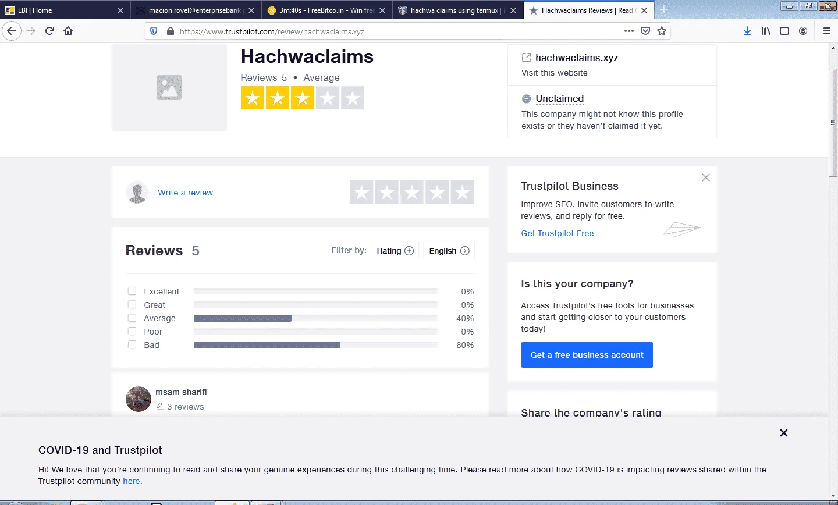Switch to the macion.rovel@enterprisebank tab
The height and width of the screenshot is (505, 838).
click(196, 10)
